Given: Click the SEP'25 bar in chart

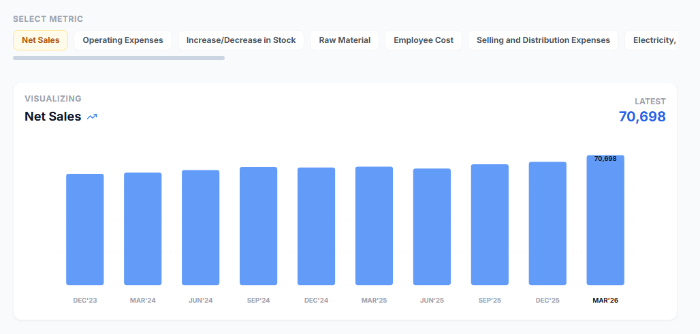Looking at the screenshot, I should pos(490,224).
